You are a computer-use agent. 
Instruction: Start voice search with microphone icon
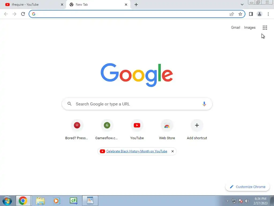point(204,104)
